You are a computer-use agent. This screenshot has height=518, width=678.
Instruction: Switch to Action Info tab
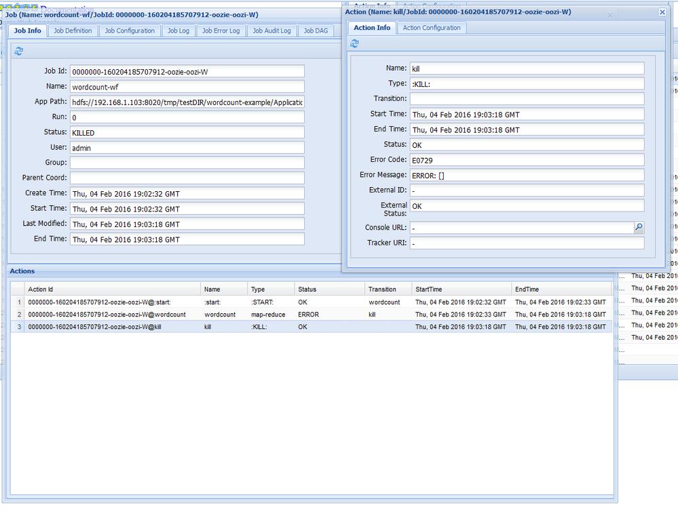coord(372,28)
